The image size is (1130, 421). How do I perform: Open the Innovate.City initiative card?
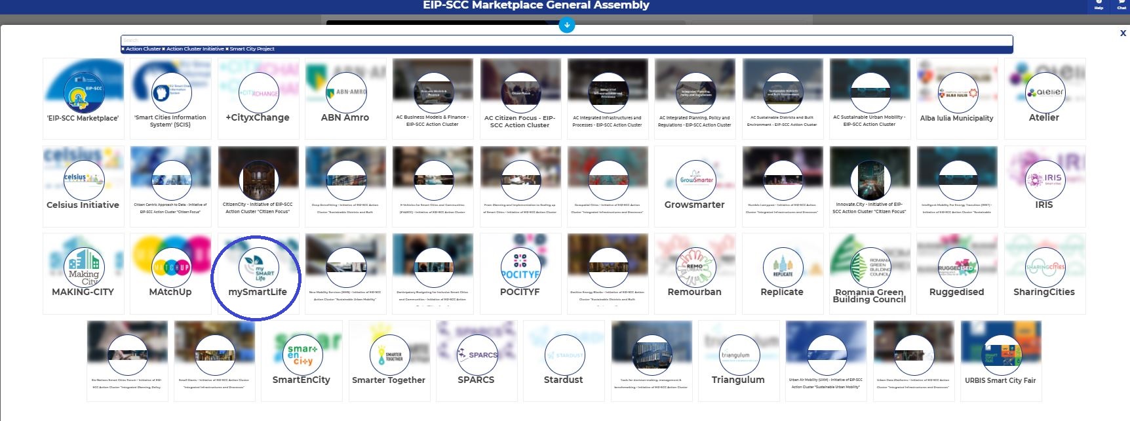click(870, 186)
